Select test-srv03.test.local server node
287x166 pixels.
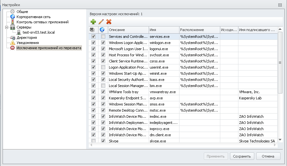[39, 32]
